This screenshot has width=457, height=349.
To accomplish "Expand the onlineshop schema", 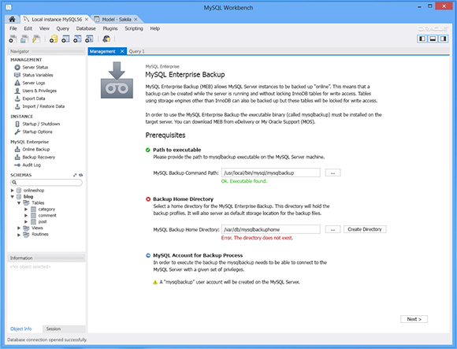I will pyautogui.click(x=13, y=190).
